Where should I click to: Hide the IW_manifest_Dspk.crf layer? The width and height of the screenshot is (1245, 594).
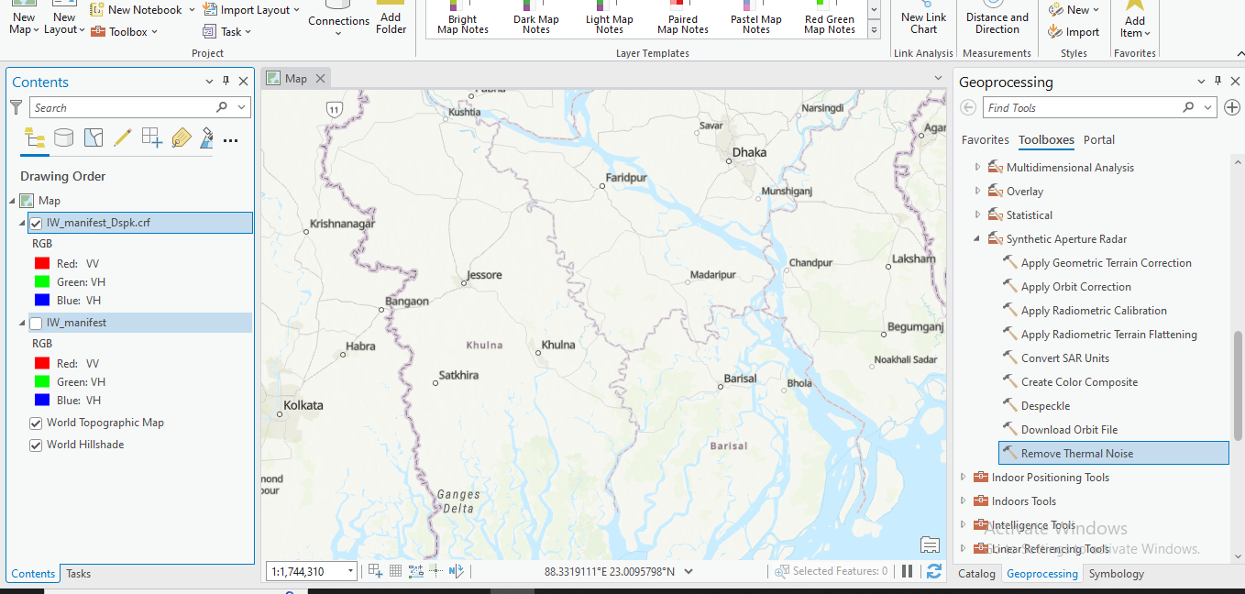click(x=36, y=222)
